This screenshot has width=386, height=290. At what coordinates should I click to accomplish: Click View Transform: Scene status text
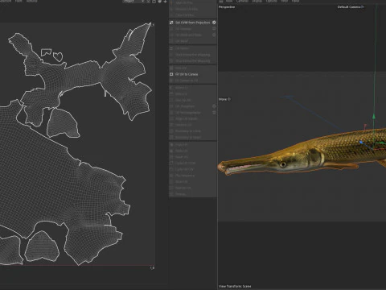coord(235,286)
